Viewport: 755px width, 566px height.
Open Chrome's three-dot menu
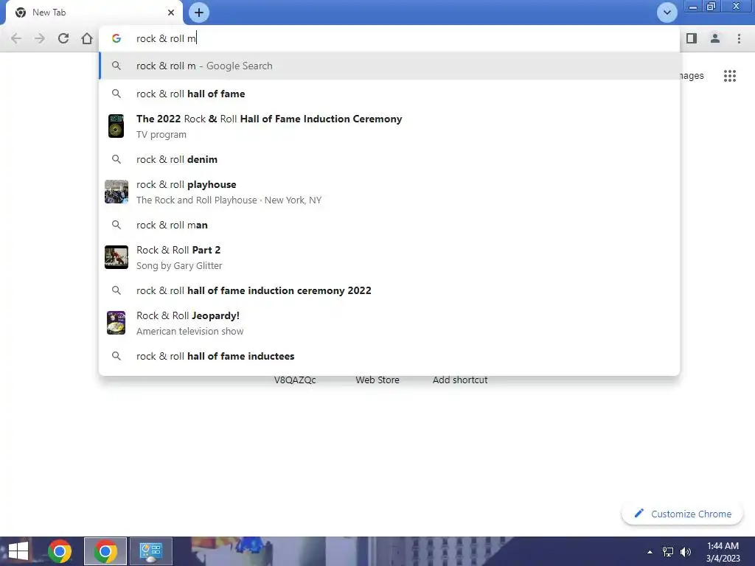click(739, 38)
